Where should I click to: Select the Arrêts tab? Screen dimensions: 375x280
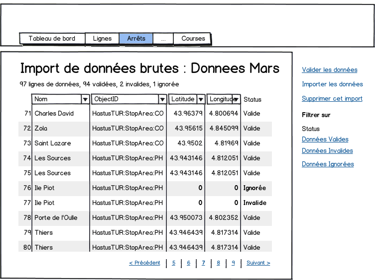(x=136, y=39)
